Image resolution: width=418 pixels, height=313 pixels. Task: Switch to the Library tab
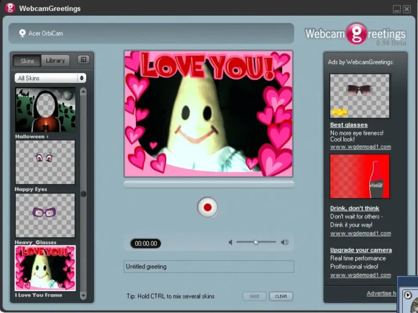click(55, 61)
